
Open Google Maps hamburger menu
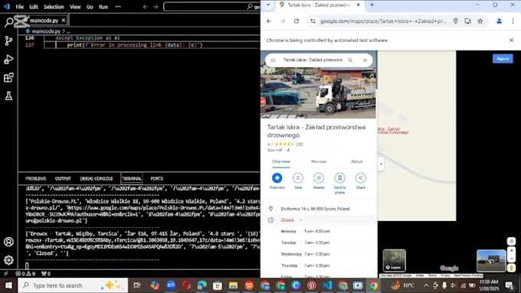click(x=273, y=60)
